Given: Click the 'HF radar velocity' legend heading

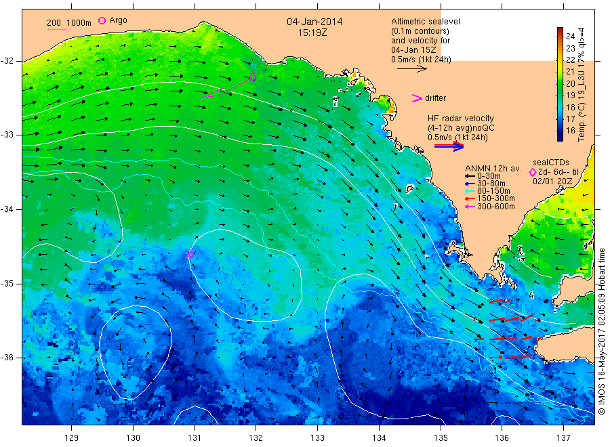Looking at the screenshot, I should (461, 118).
